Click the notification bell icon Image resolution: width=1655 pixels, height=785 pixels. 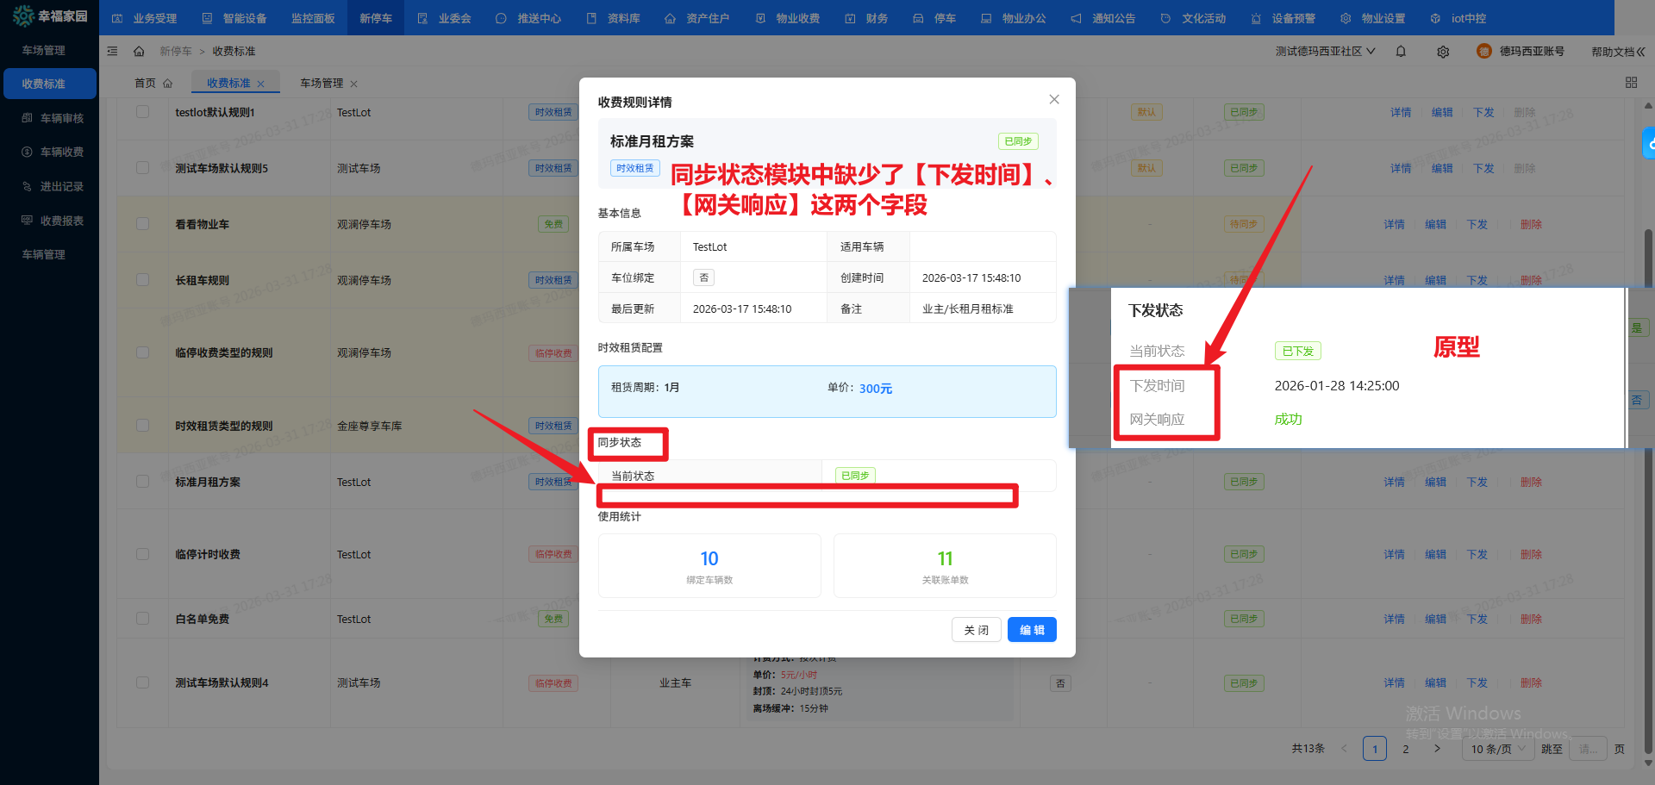coord(1401,52)
